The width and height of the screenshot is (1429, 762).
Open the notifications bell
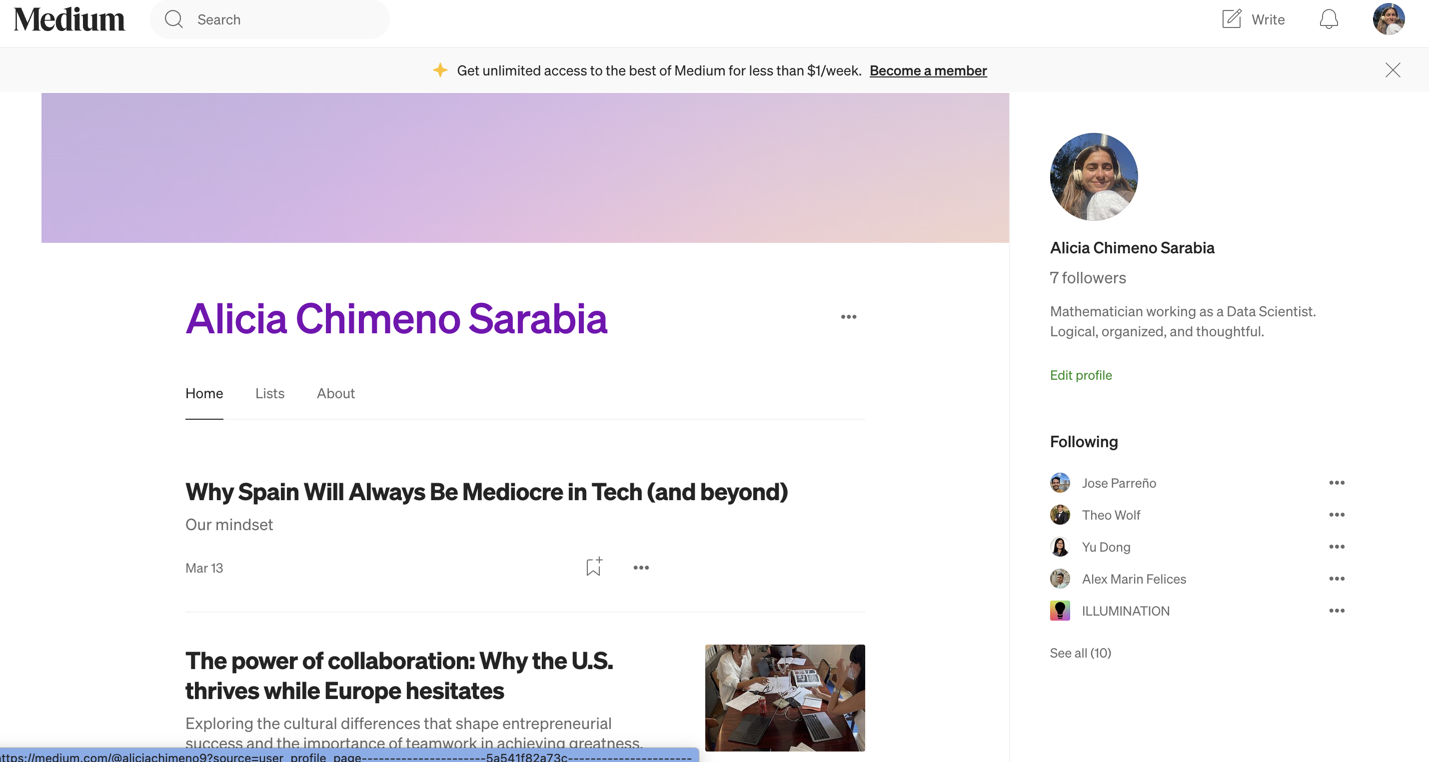point(1328,19)
